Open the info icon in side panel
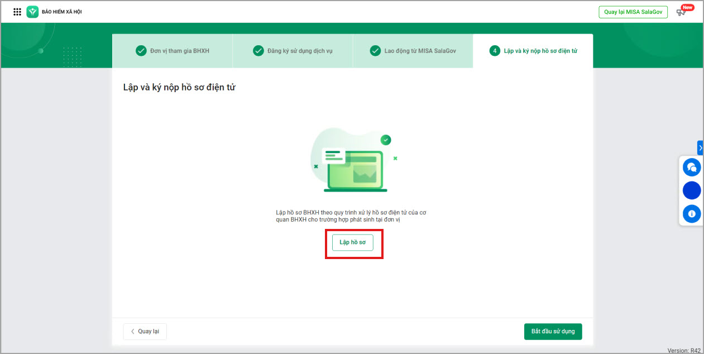This screenshot has height=354, width=704. tap(692, 213)
